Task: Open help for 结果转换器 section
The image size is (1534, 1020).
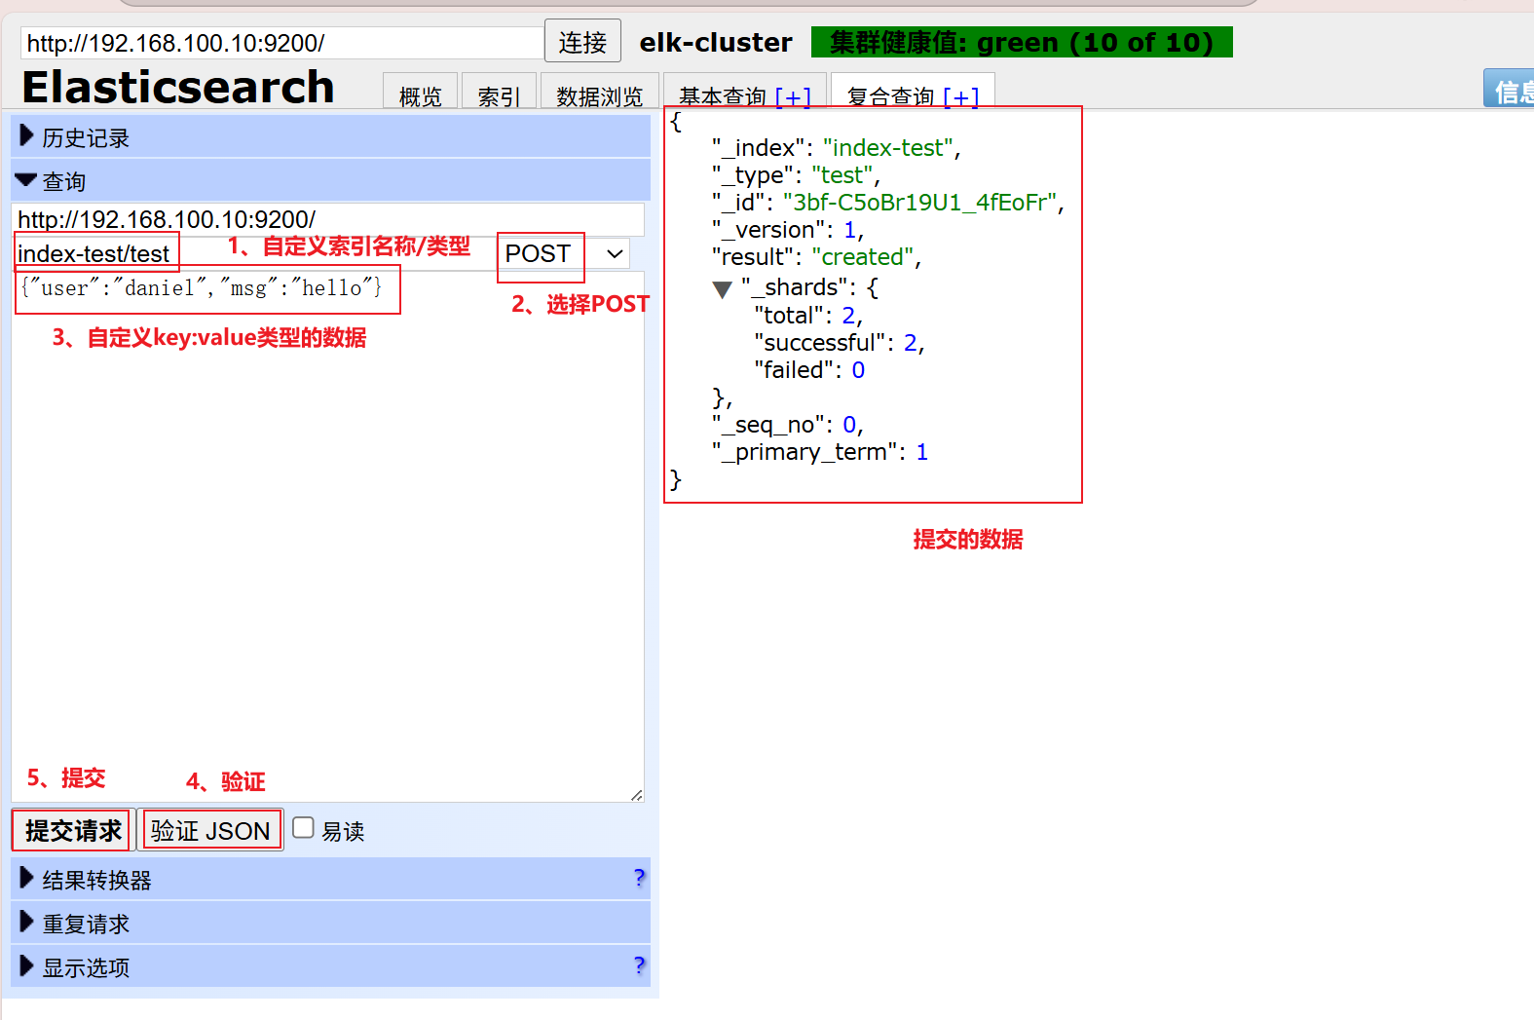Action: [x=639, y=877]
